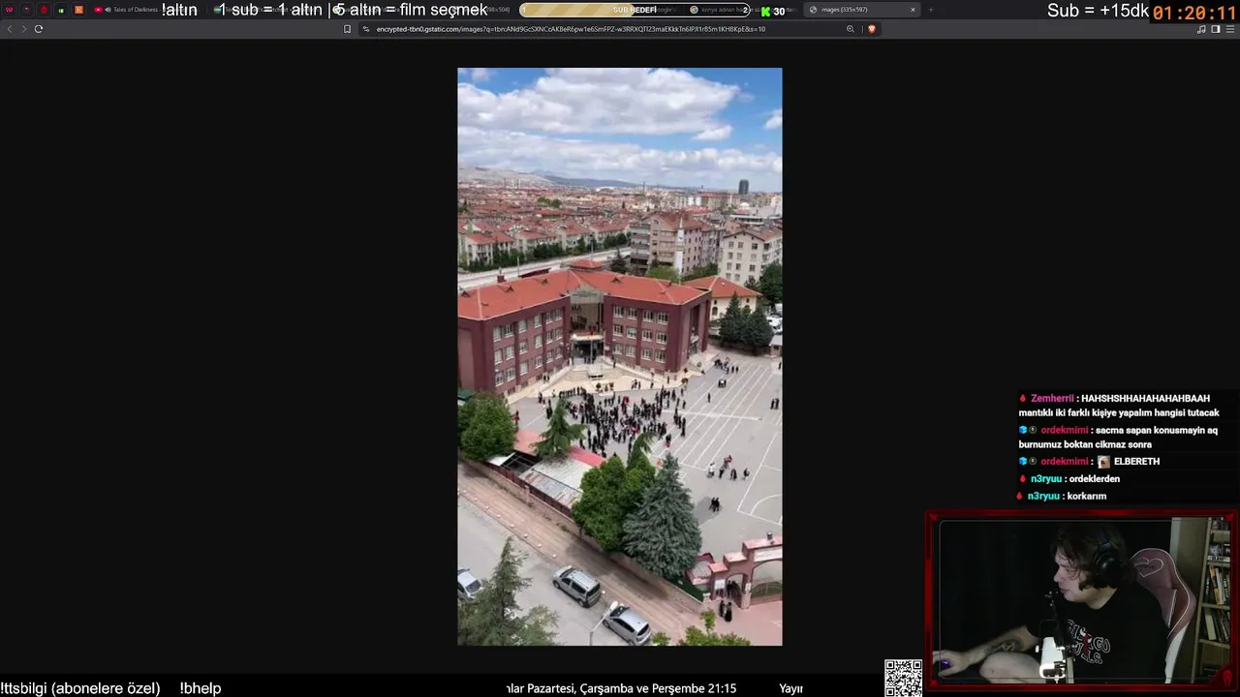Image resolution: width=1240 pixels, height=697 pixels.
Task: Reload the page with the refresh icon
Action: [x=39, y=29]
